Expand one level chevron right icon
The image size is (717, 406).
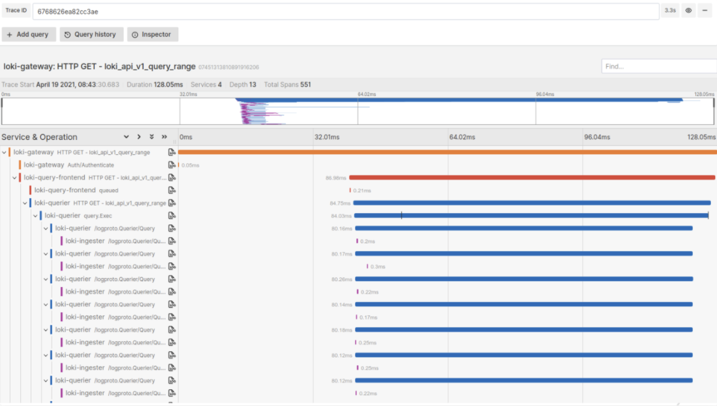139,137
